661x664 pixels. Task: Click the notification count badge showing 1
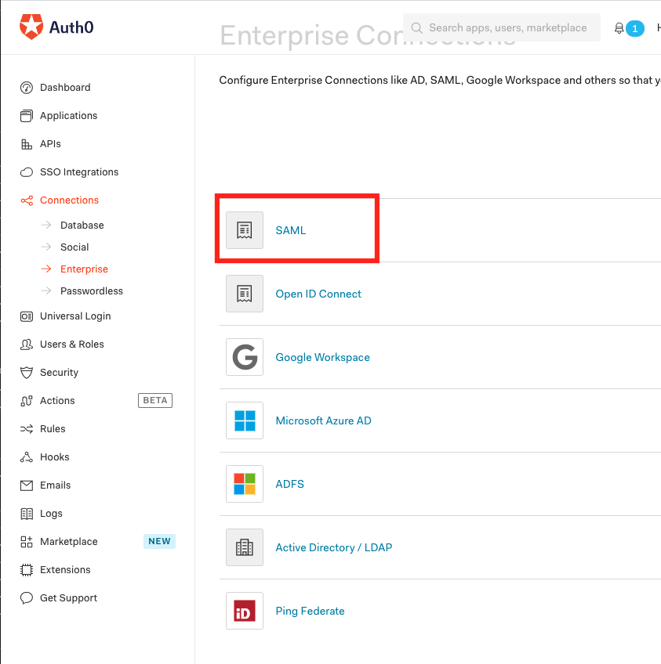(x=634, y=28)
